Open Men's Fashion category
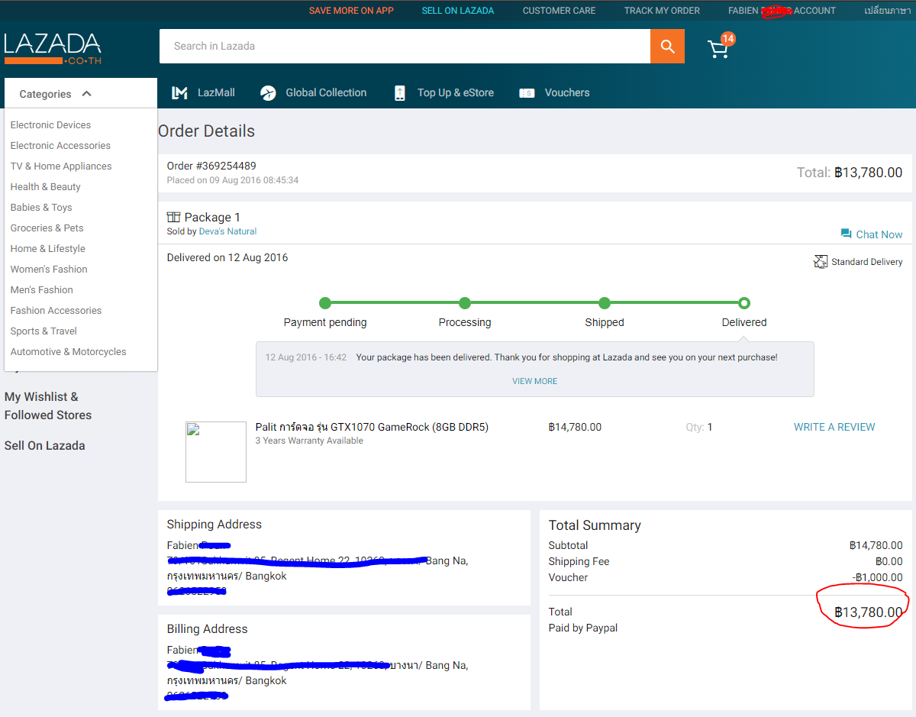This screenshot has width=916, height=717. (42, 290)
